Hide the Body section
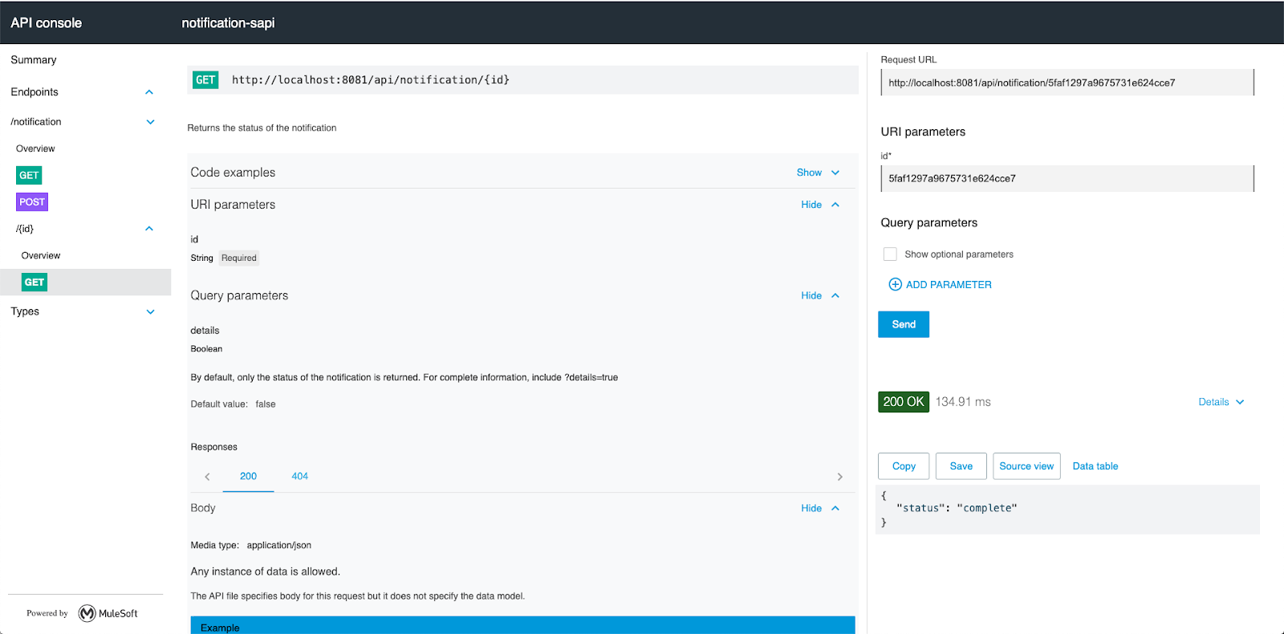Viewport: 1284px width, 634px height. coord(819,508)
